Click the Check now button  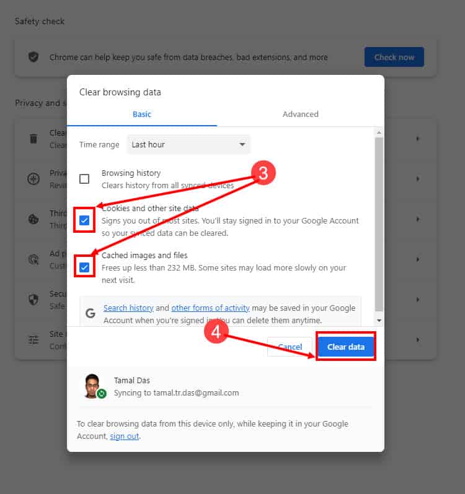pos(394,57)
